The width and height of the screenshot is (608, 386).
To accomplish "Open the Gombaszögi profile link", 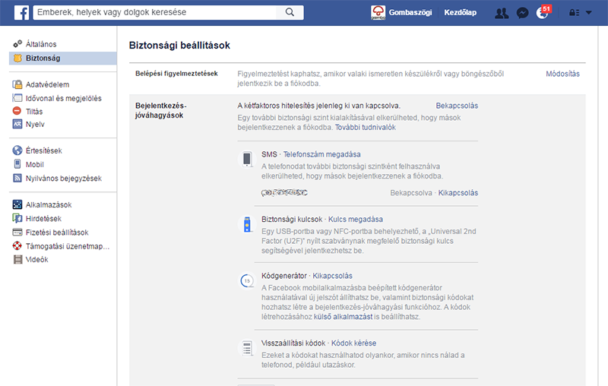I will (x=410, y=12).
